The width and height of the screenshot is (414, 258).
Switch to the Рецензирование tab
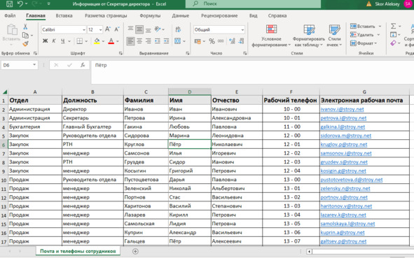(219, 15)
